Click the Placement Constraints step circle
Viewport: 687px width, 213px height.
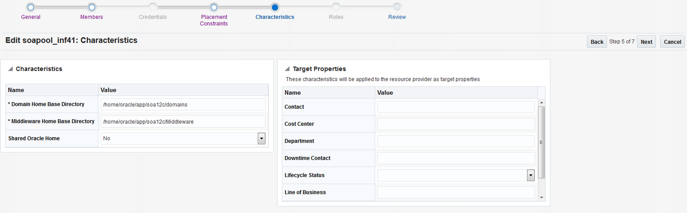point(214,7)
